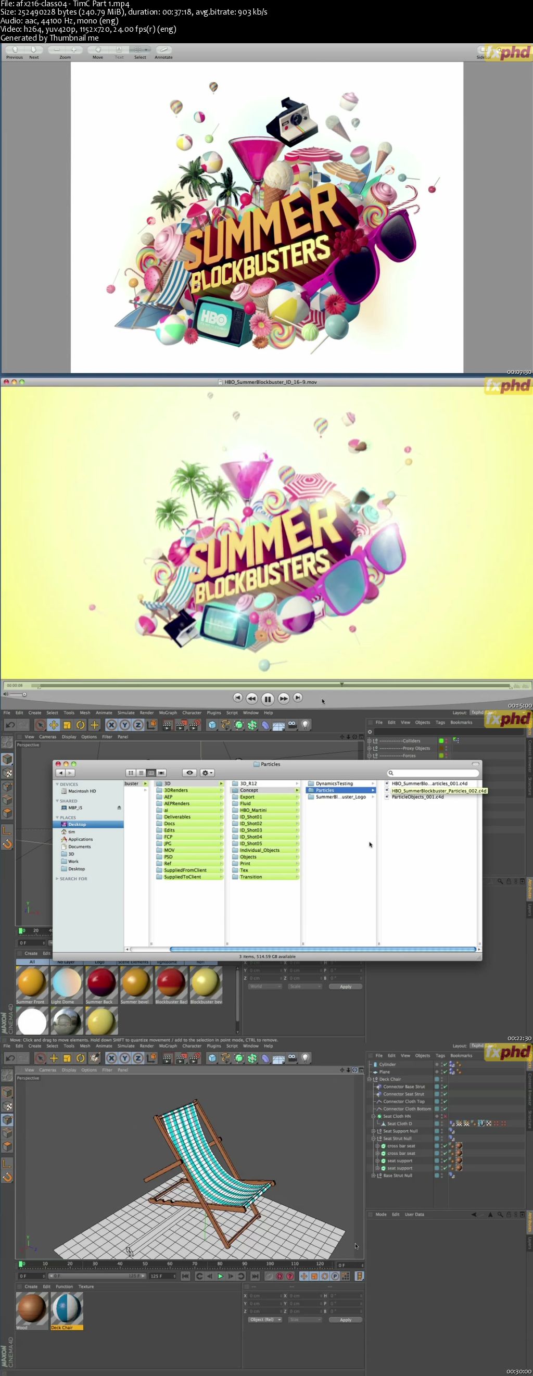The height and width of the screenshot is (1376, 533).
Task: Open the Object (Rel) dropdown
Action: [264, 1319]
